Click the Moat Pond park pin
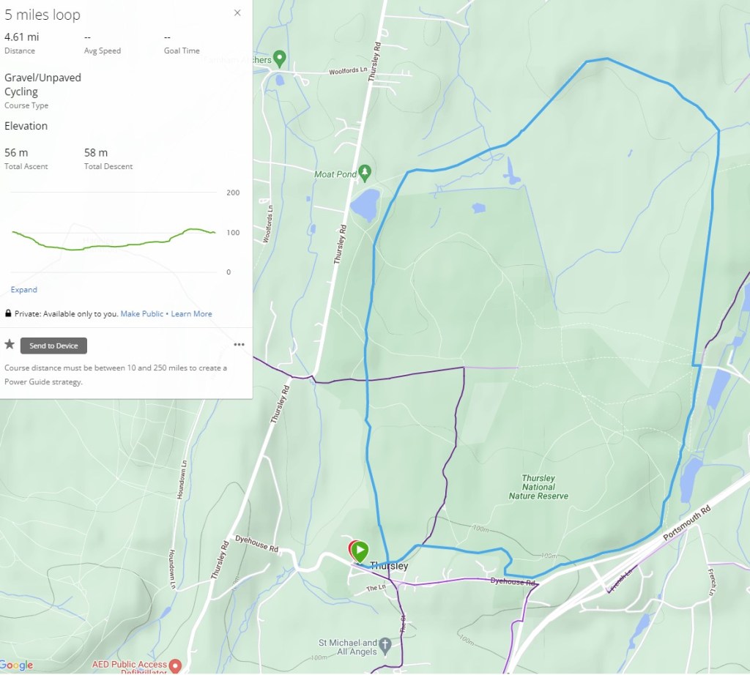Image resolution: width=750 pixels, height=675 pixels. 365,173
